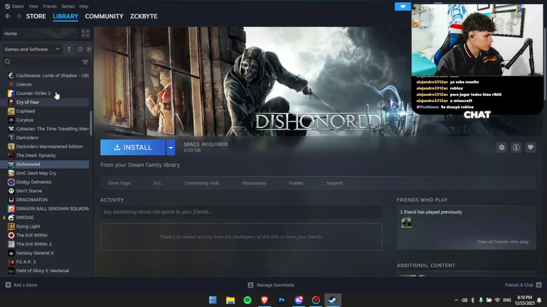This screenshot has height=307, width=547.
Task: Go to the COMMUNITY tab
Action: (104, 16)
